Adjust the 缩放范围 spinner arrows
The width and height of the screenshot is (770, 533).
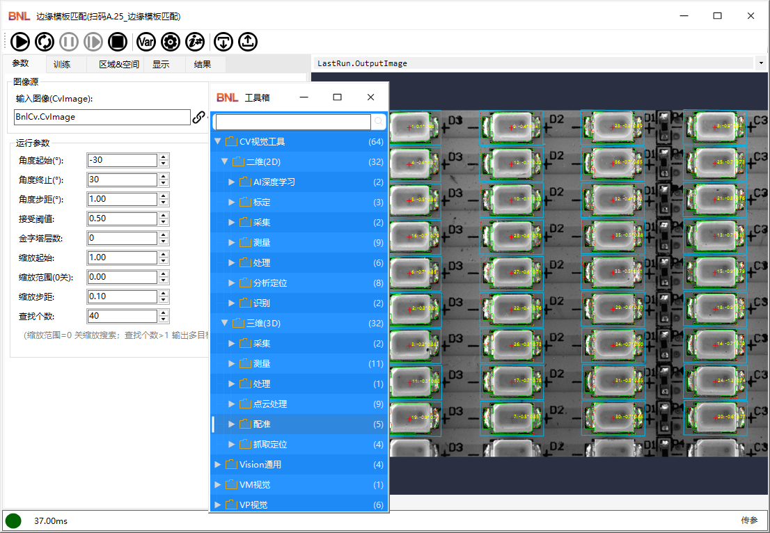click(x=164, y=278)
